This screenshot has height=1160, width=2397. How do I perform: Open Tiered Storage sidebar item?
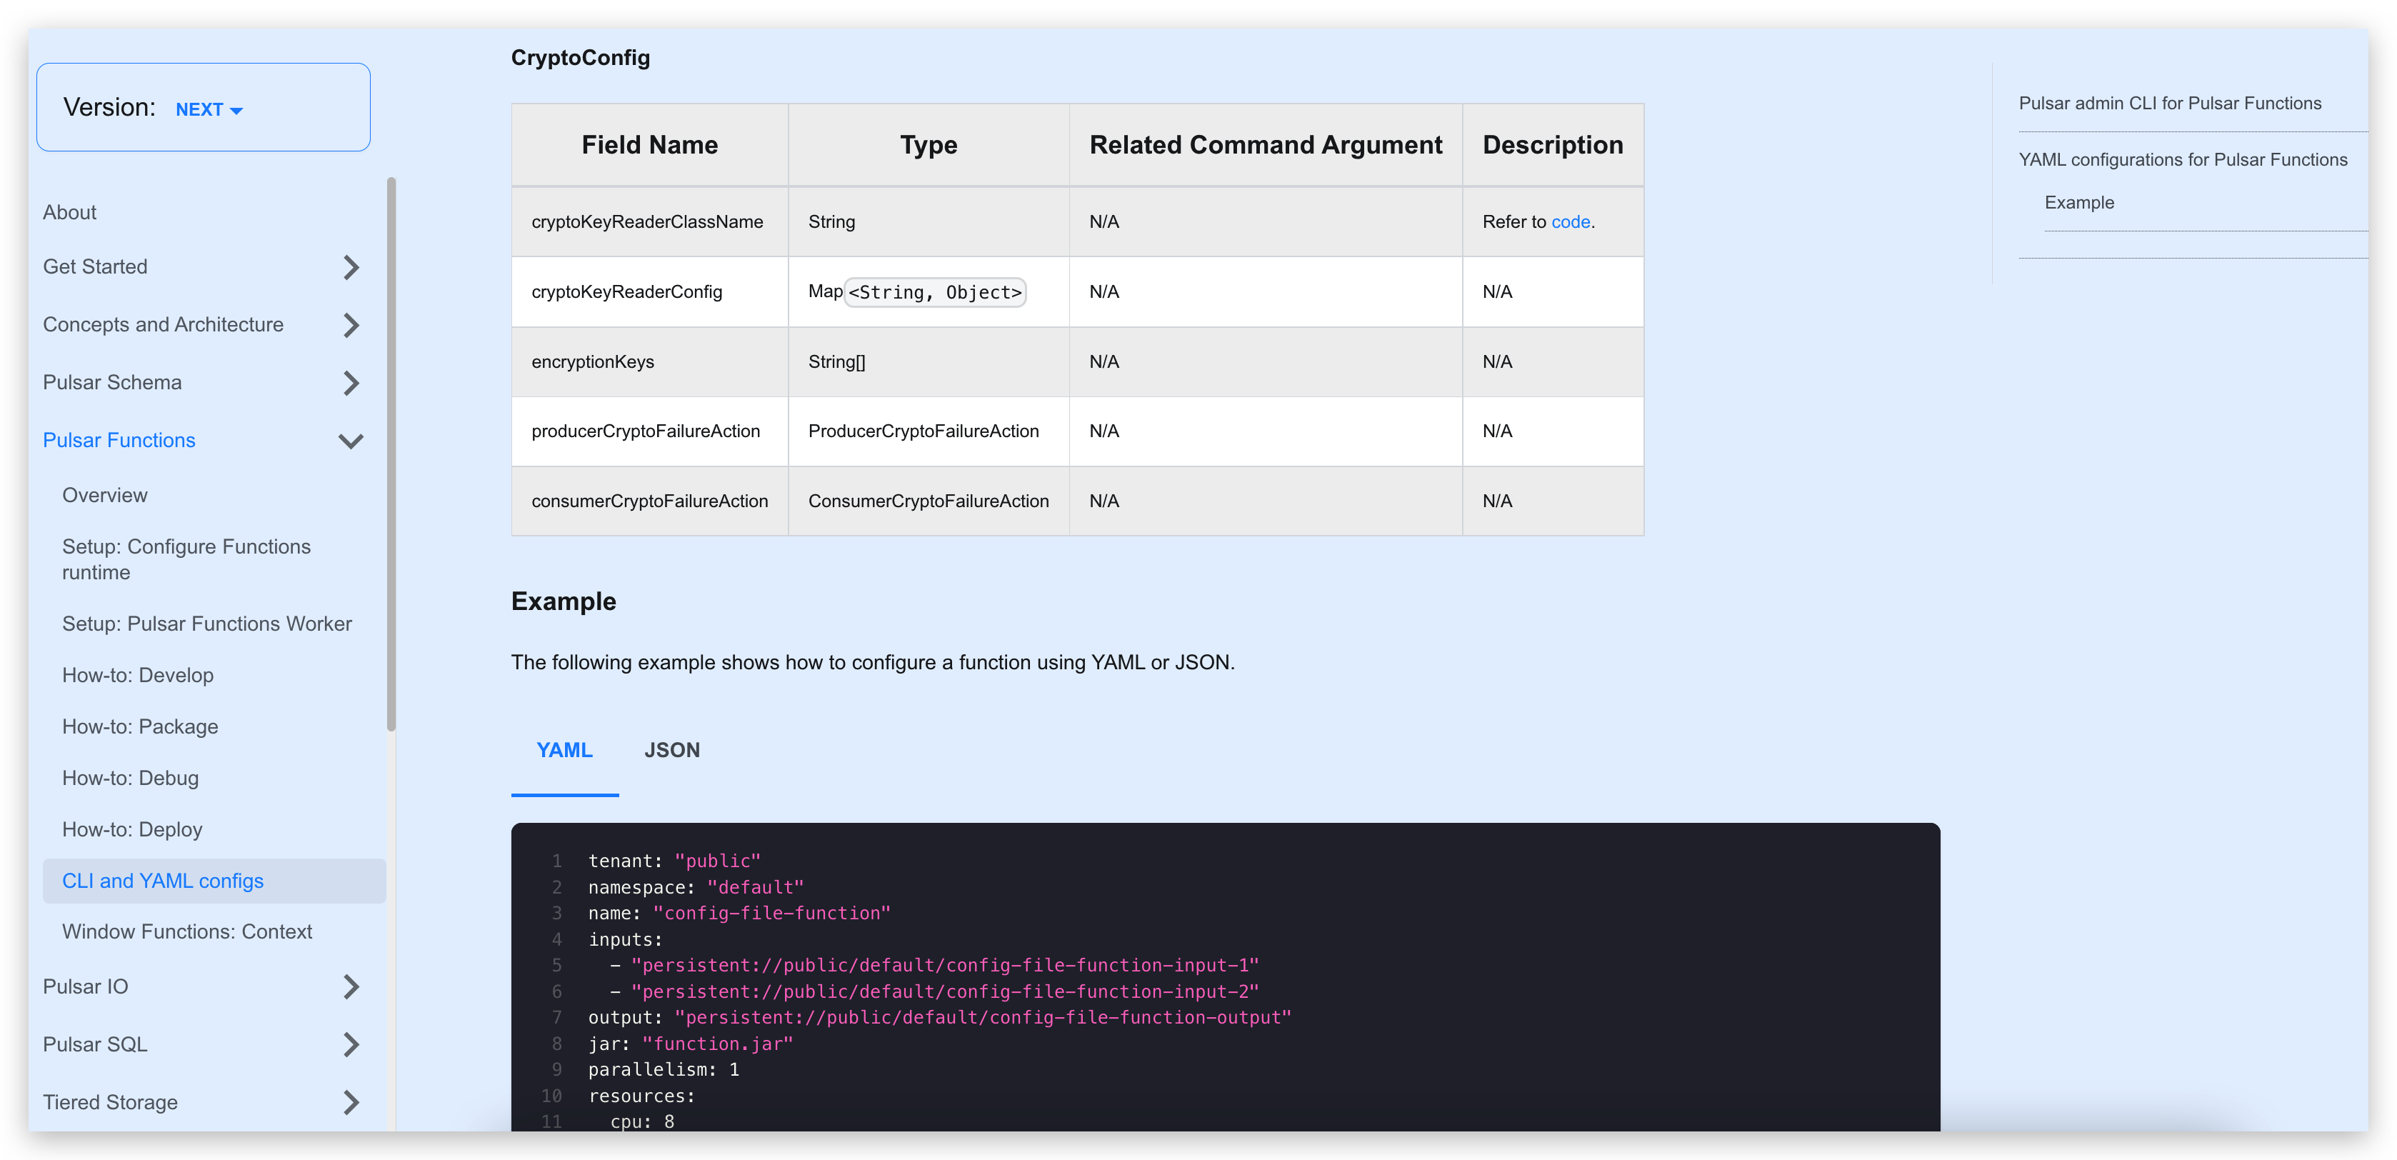[x=110, y=1101]
